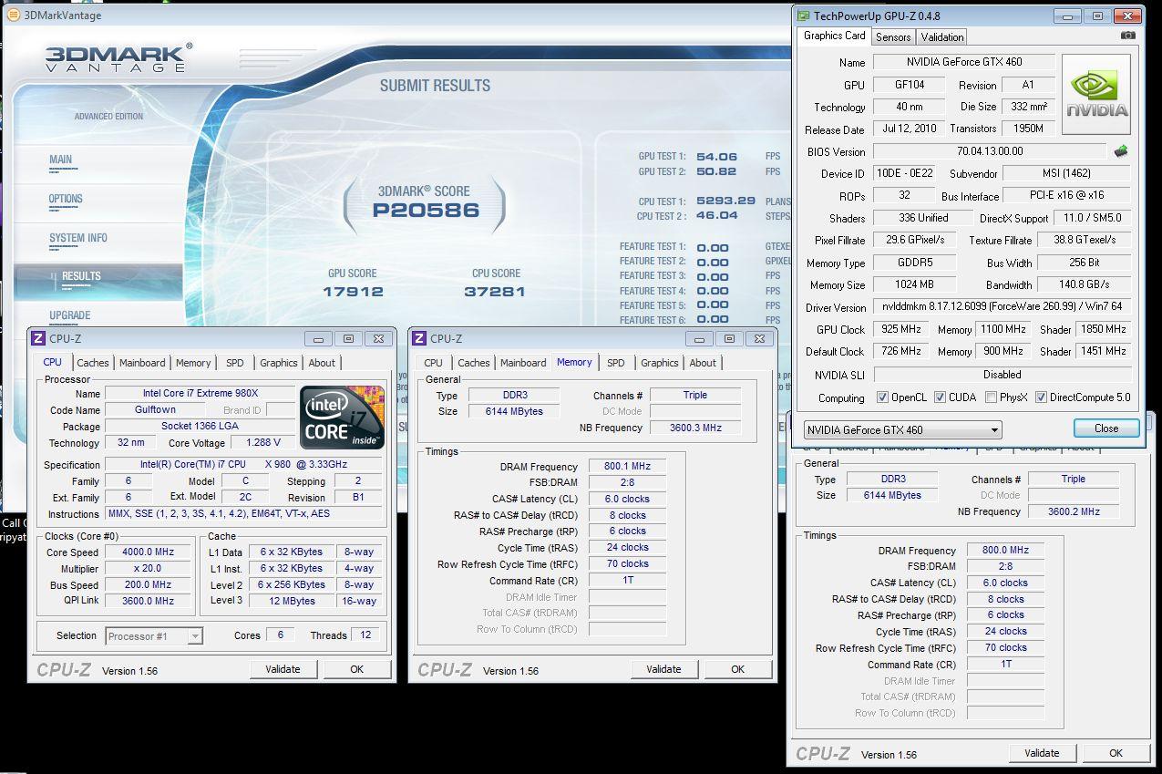This screenshot has width=1162, height=774.
Task: Open Mainboard tab in left CPU-Z window
Action: click(x=142, y=363)
